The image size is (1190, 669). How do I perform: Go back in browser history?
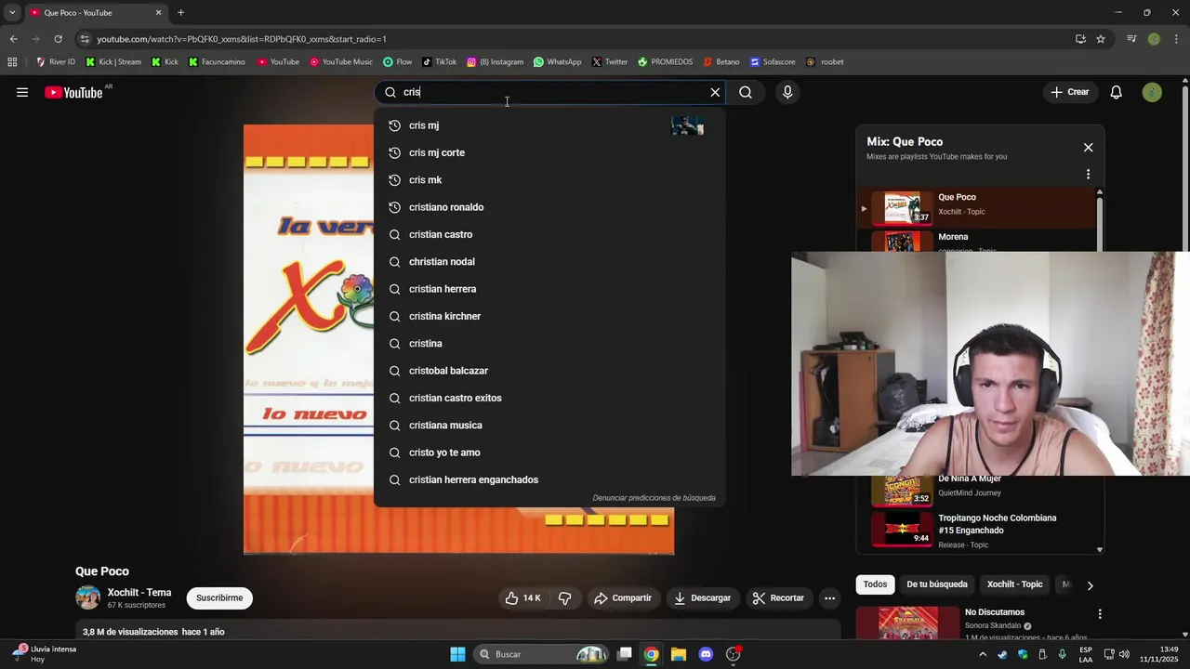click(13, 39)
